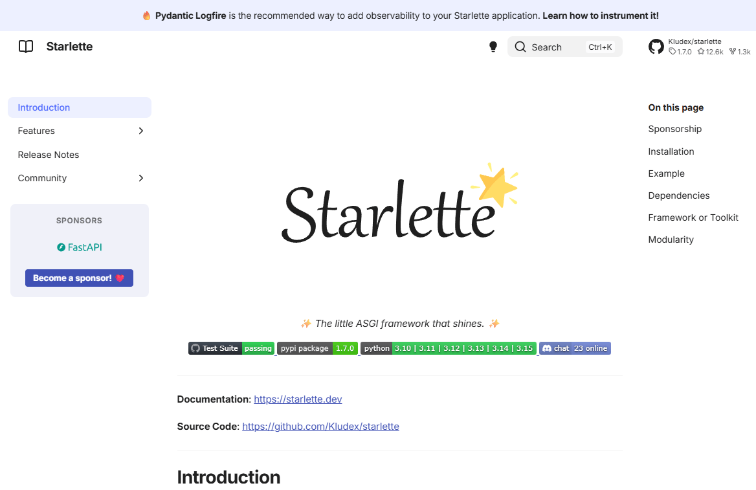
Task: Click the magnifier icon in the search box
Action: click(520, 47)
